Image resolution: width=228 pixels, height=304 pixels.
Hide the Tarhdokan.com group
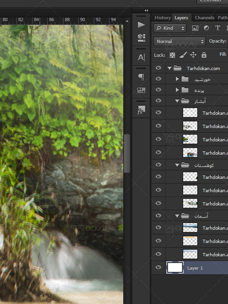pyautogui.click(x=159, y=68)
